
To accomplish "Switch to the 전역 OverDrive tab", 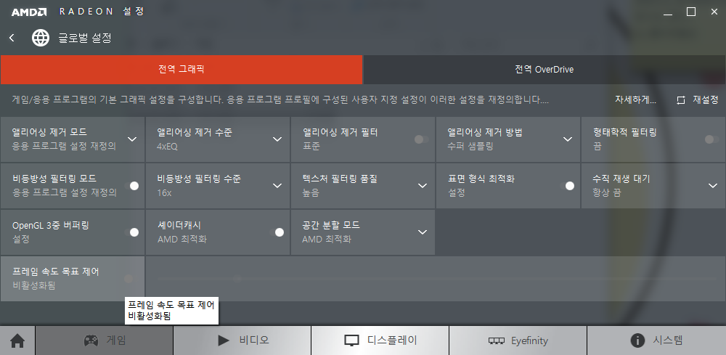I will click(544, 70).
